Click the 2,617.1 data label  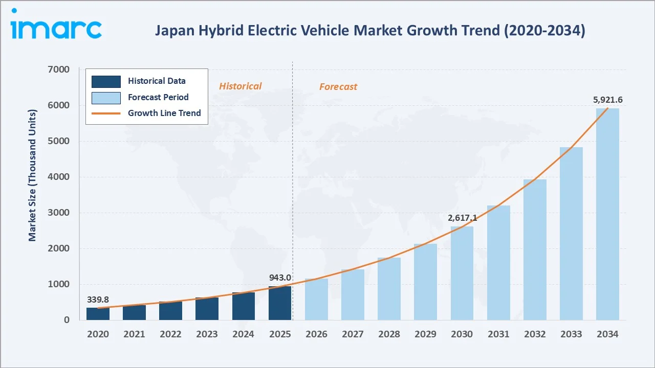coord(462,218)
